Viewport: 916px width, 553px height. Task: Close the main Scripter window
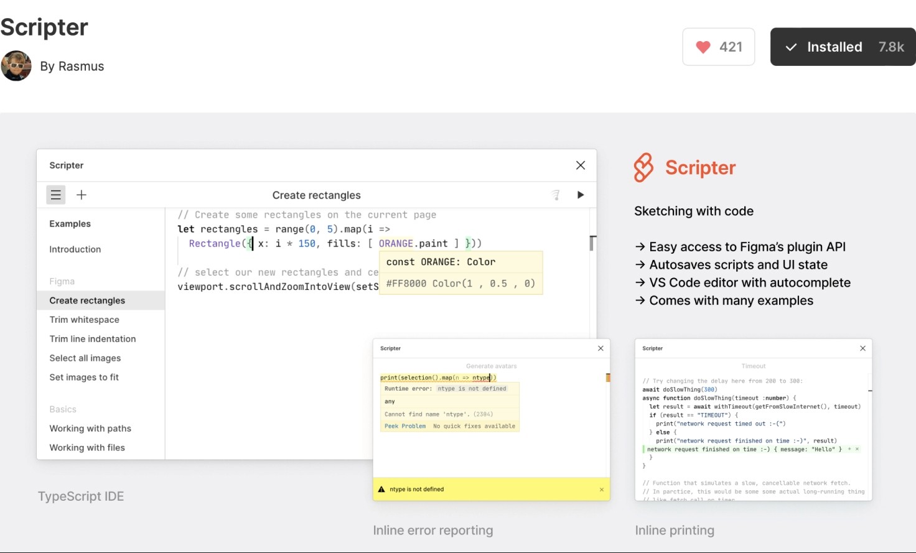[x=581, y=165]
